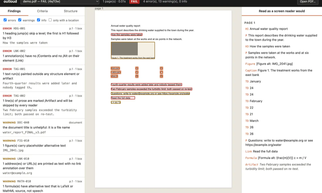Click the 'Read the full data' link box on page
Image resolution: width=322 pixels, height=193 pixels.
(123, 98)
